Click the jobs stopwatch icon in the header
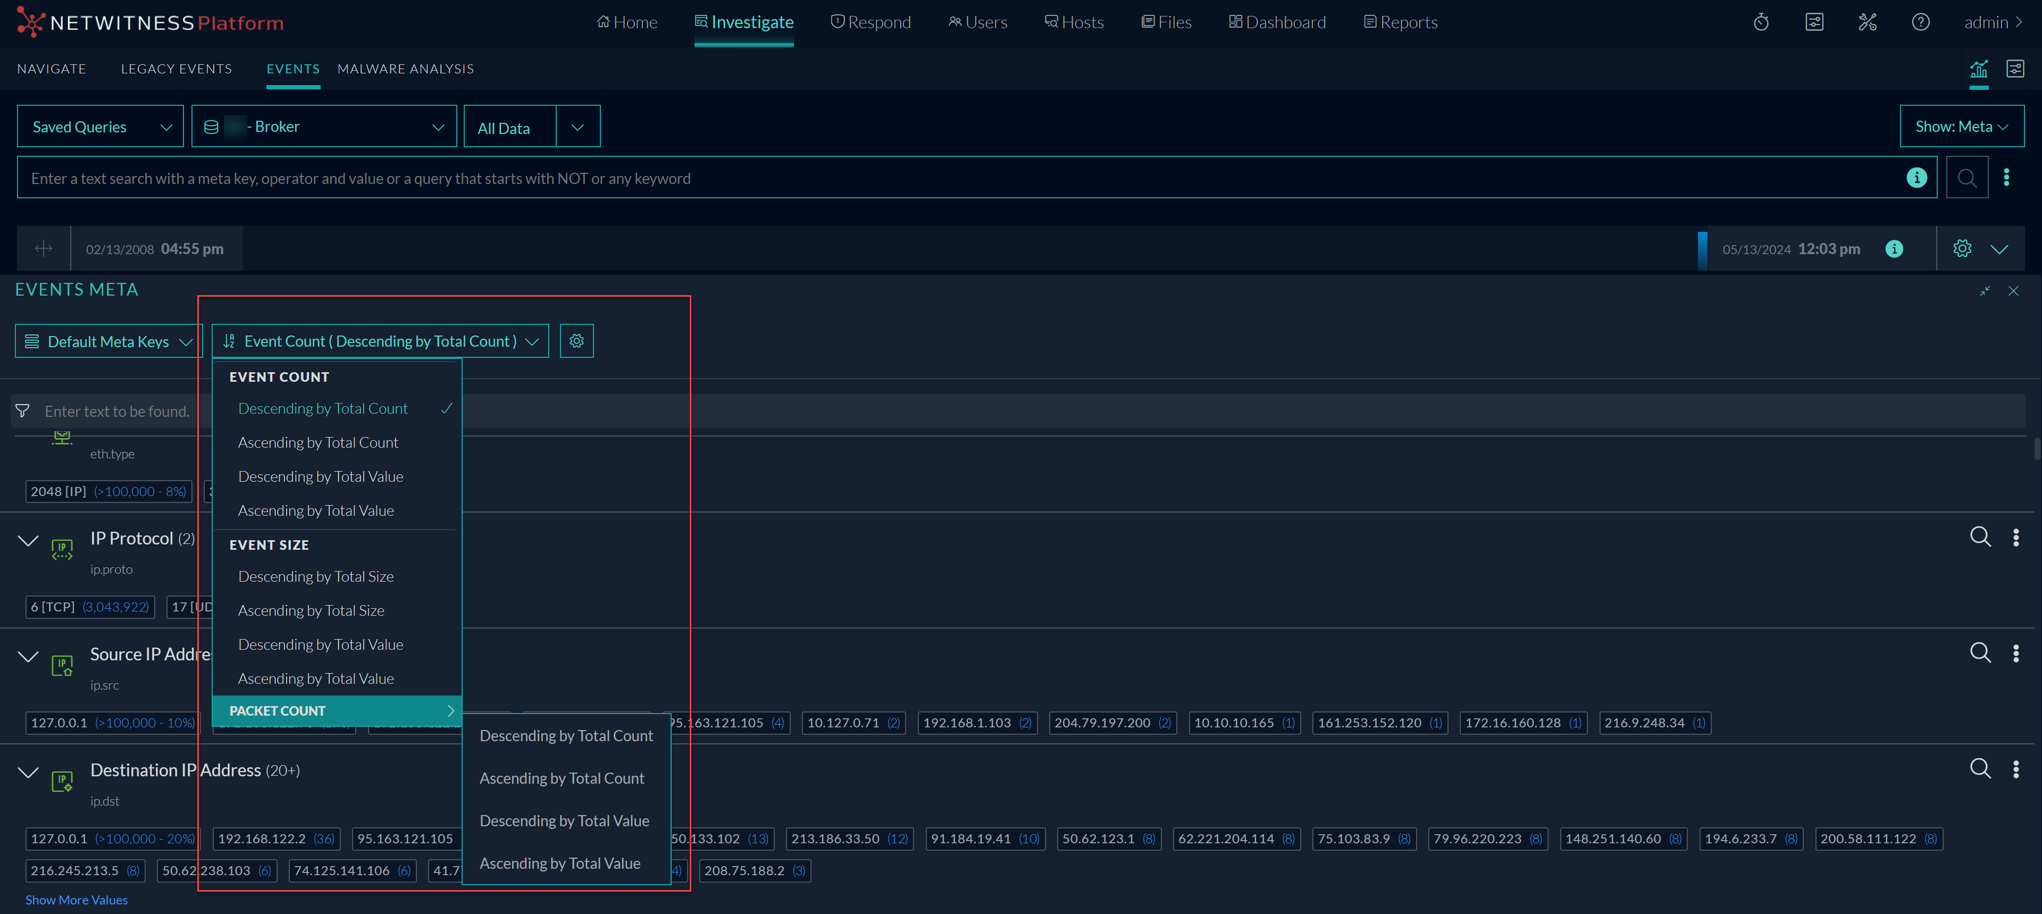 click(x=1761, y=22)
